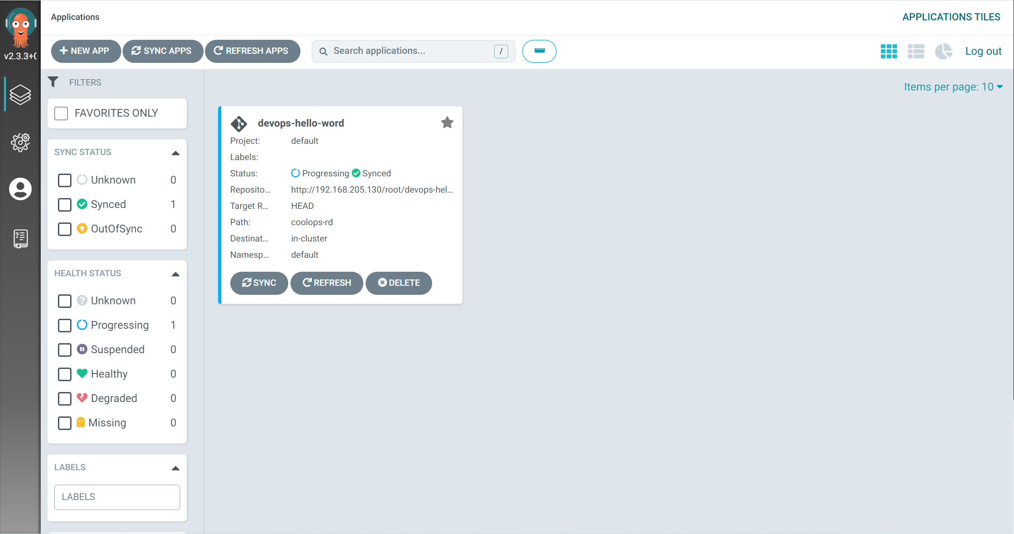Open the Settings gears sidebar icon
The image size is (1014, 534).
(x=20, y=142)
